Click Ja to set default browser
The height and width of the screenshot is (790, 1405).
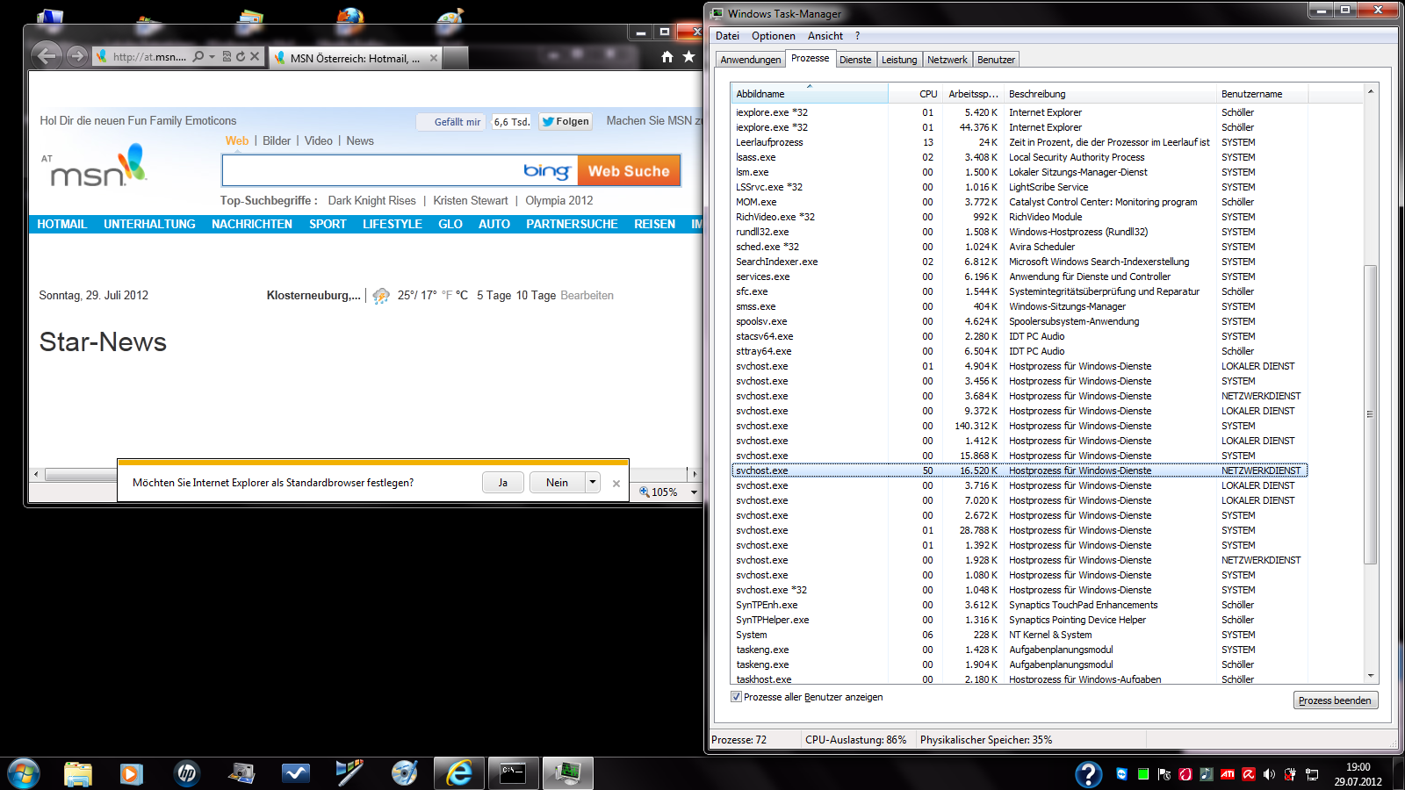click(503, 482)
